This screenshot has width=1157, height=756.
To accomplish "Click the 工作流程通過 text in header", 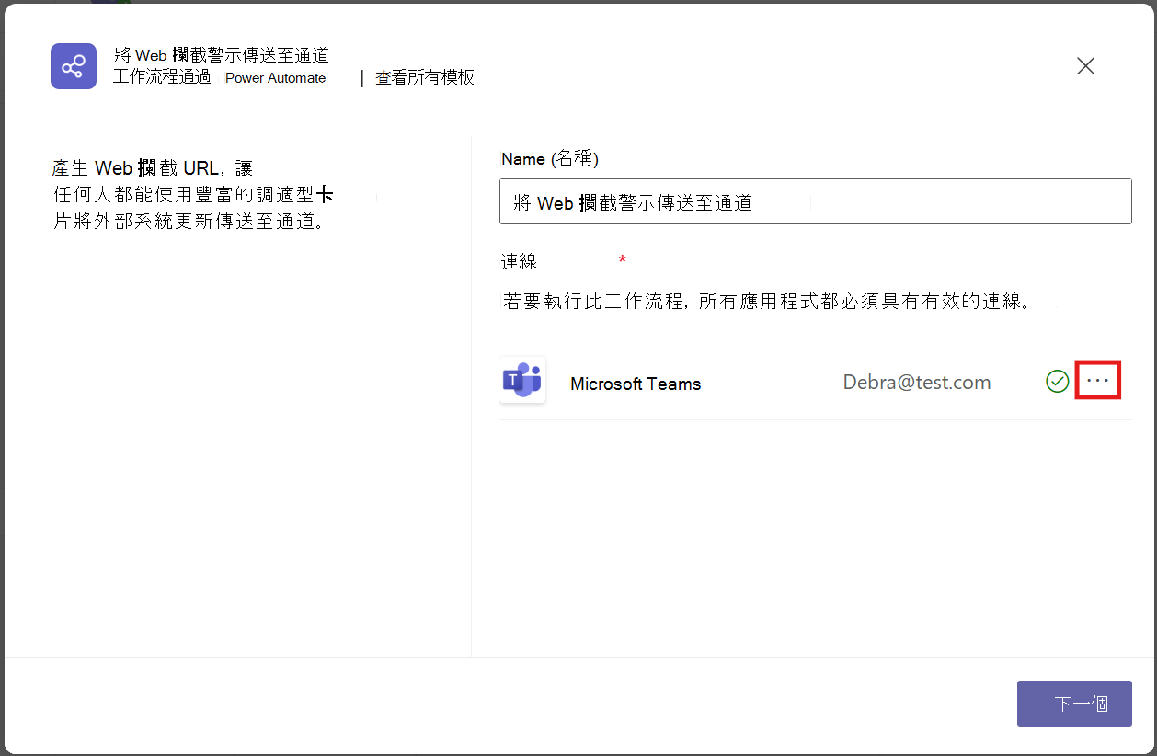I will (x=162, y=77).
